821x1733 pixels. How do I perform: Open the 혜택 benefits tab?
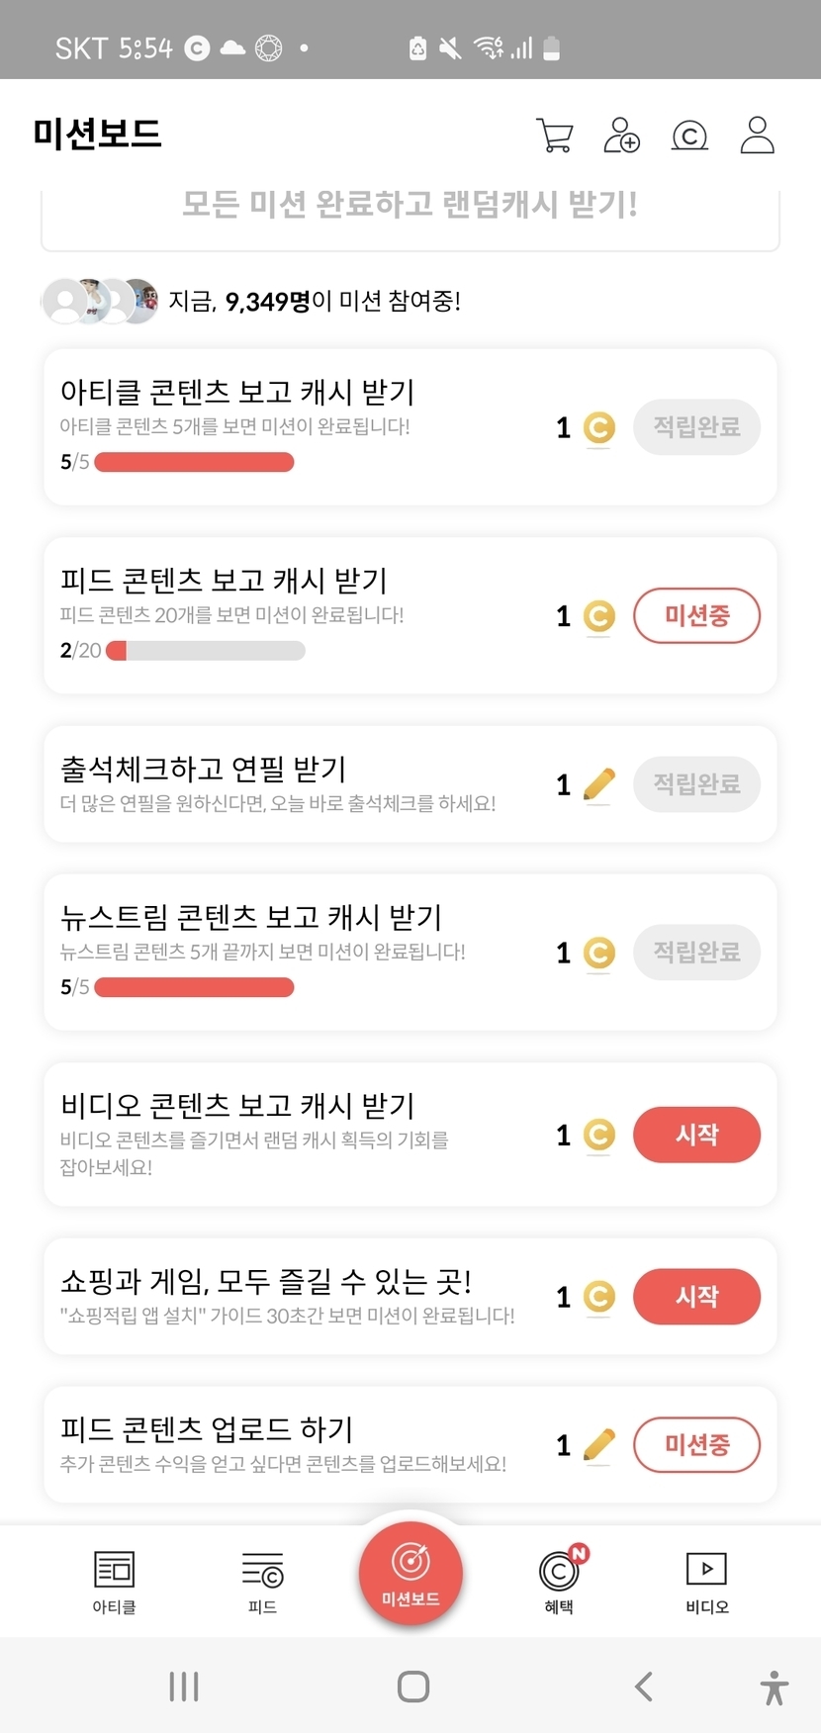coord(560,1581)
